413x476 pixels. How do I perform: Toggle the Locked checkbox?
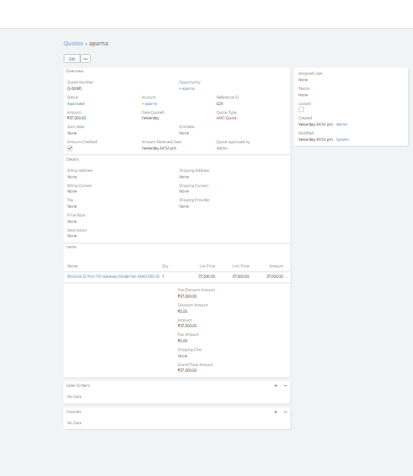coord(301,110)
